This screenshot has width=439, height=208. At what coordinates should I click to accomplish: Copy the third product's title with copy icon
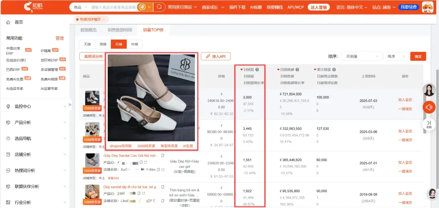tap(163, 155)
